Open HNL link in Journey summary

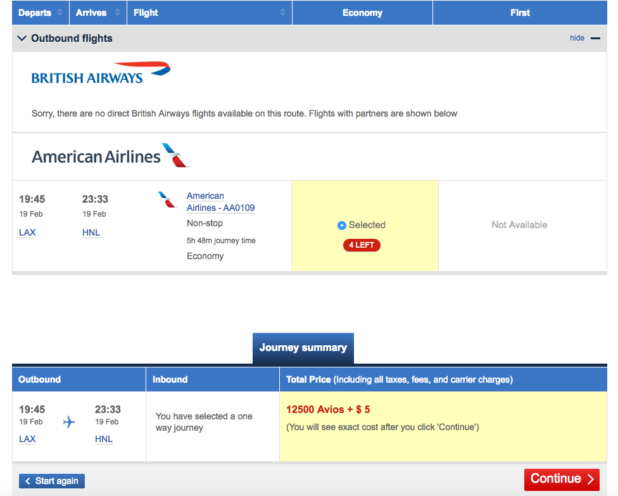click(x=104, y=439)
